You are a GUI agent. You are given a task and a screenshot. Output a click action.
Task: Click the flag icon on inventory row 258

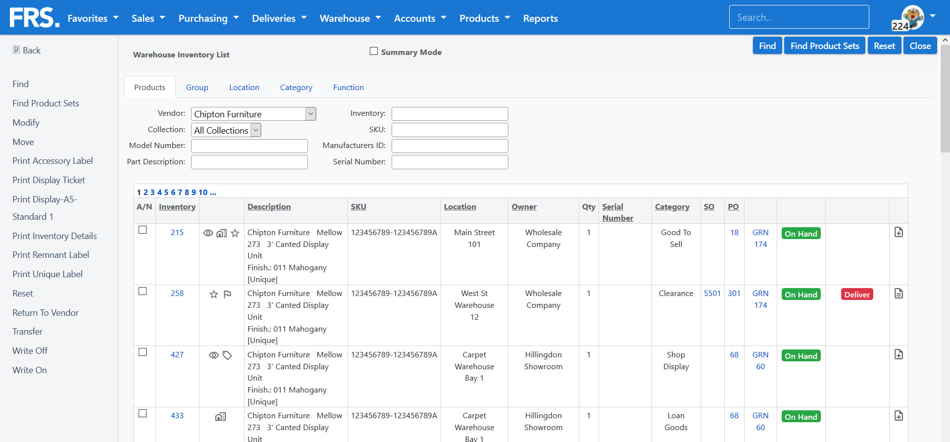227,295
